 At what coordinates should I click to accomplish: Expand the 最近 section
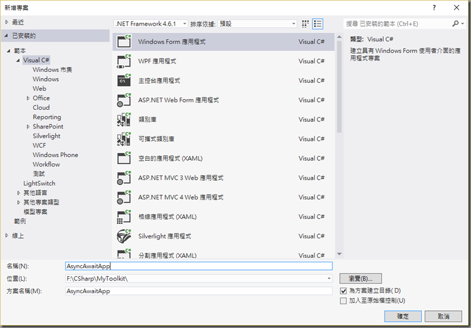coord(7,22)
